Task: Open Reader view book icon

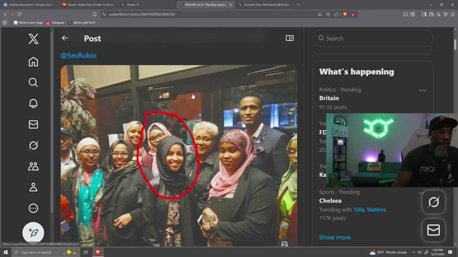Action: 290,38
